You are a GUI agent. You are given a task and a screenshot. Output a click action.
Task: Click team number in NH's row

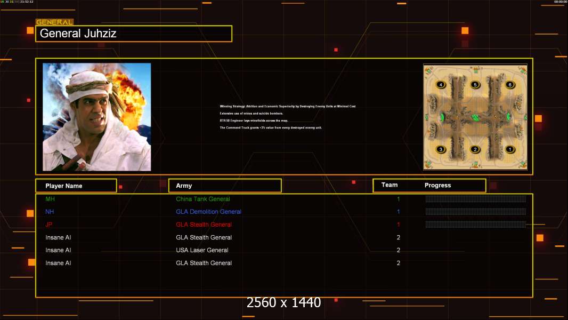(399, 212)
